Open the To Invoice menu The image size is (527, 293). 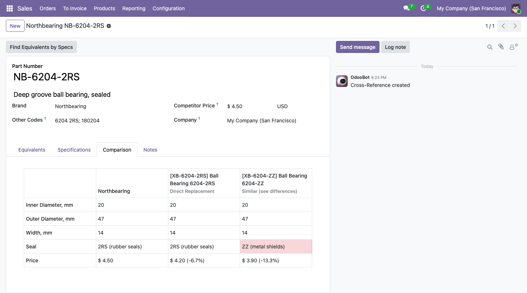(75, 8)
